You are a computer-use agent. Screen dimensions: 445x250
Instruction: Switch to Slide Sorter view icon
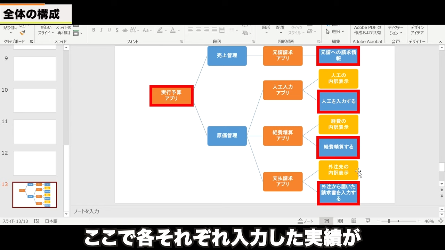[x=340, y=221]
